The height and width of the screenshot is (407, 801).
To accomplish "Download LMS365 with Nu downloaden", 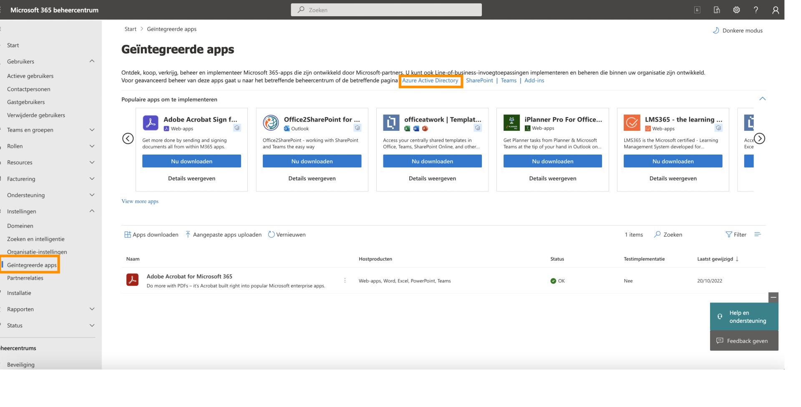I will coord(673,161).
